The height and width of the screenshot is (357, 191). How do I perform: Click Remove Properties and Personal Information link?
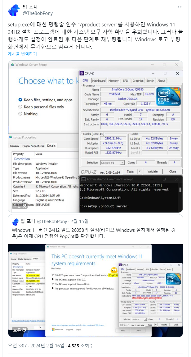(x=28, y=321)
